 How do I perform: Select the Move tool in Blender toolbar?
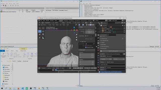(x=40, y=31)
